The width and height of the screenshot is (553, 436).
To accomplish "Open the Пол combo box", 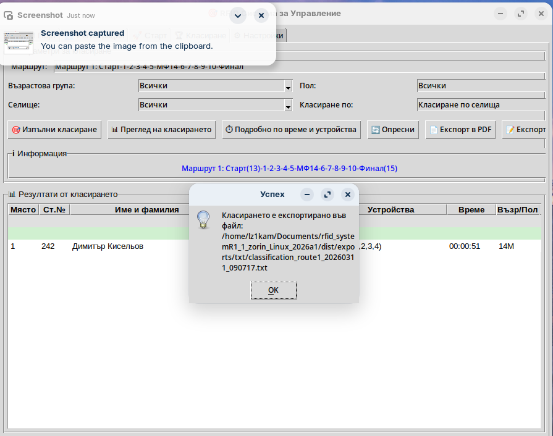I will pyautogui.click(x=481, y=86).
